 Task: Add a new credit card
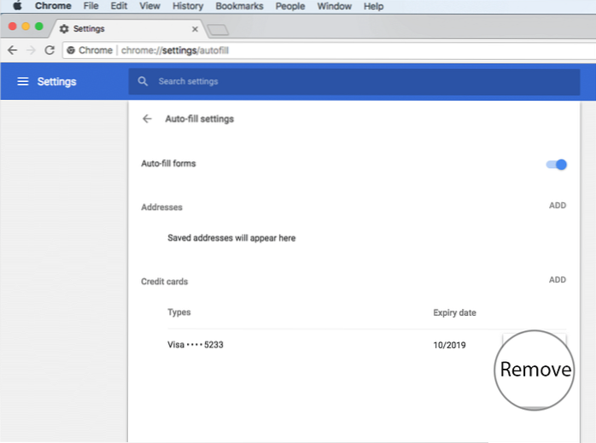point(557,280)
